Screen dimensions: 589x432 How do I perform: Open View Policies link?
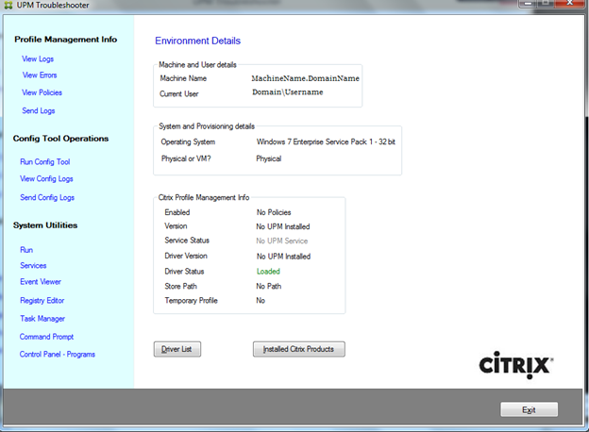(42, 92)
